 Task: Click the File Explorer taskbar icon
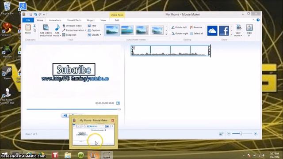pos(68,155)
